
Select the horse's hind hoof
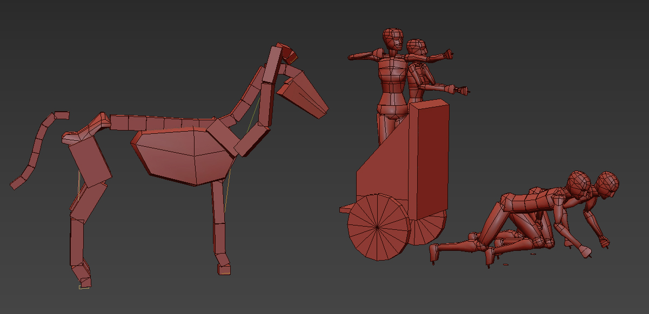coord(83,281)
